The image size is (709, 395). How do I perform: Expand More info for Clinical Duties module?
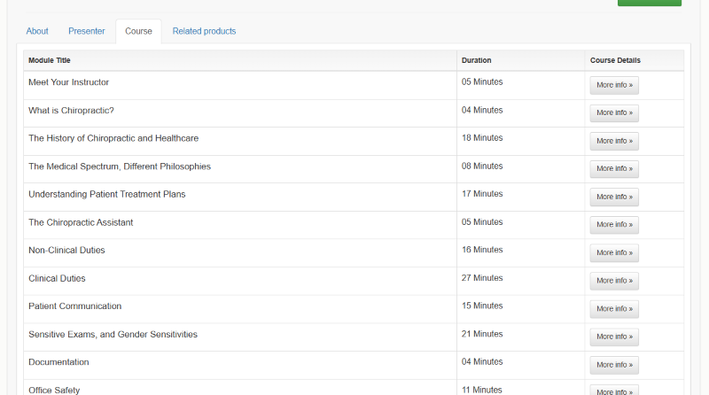point(614,281)
